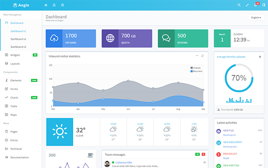The width and height of the screenshot is (268, 168).
Task: Click the monthly uploads bar sparkline
Action: coord(239,100)
